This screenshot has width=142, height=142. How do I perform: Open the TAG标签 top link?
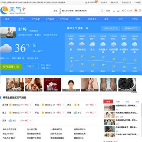click(137, 2)
